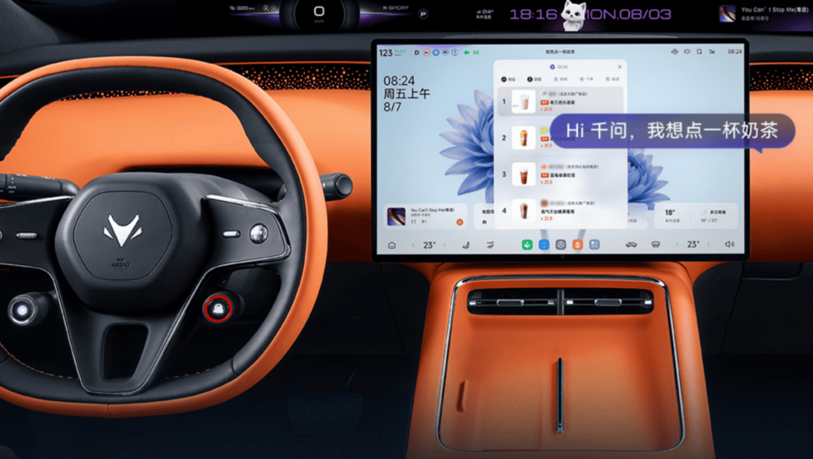Choose milk tea result number 3
This screenshot has height=459, width=813.
(x=561, y=174)
